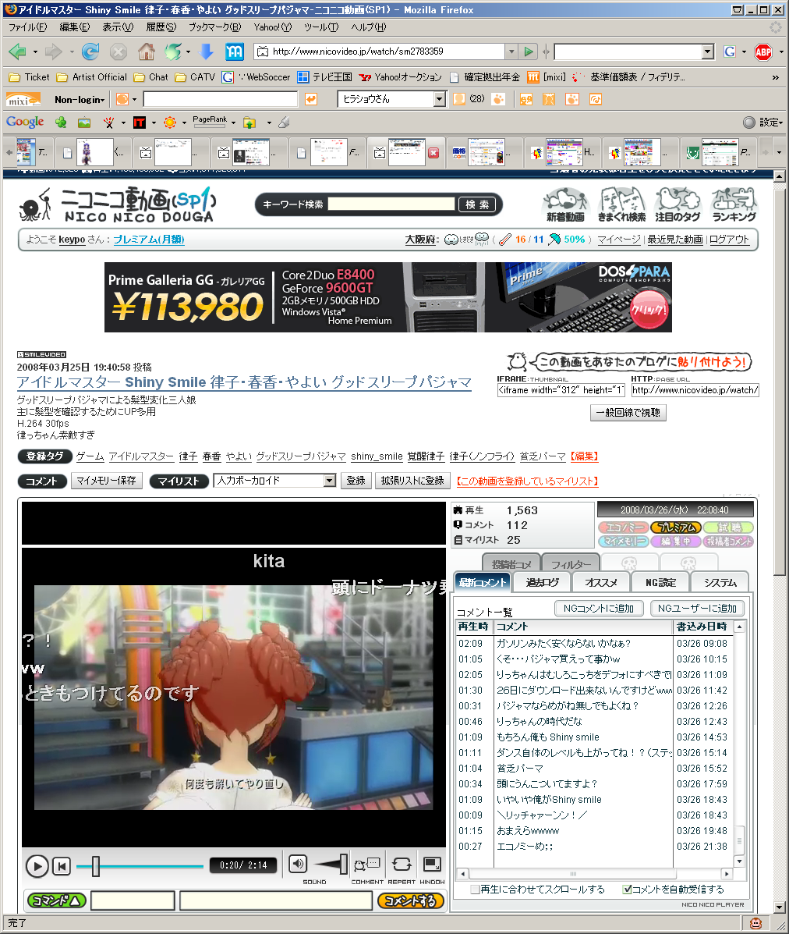Image resolution: width=789 pixels, height=934 pixels.
Task: Expand the Non-login mixi dropdown
Action: point(80,99)
